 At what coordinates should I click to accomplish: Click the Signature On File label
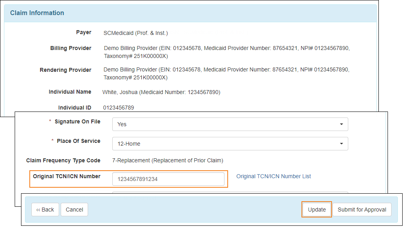(77, 121)
